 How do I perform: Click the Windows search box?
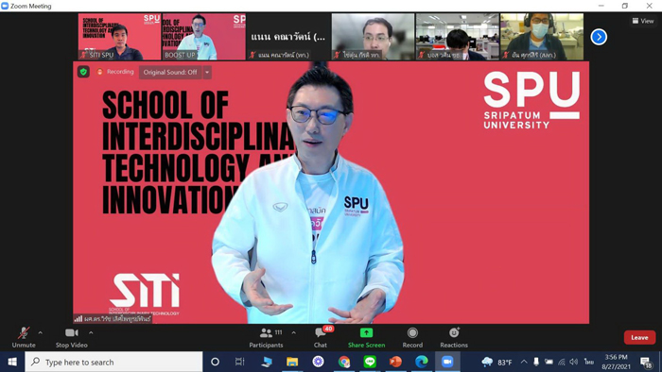point(114,362)
